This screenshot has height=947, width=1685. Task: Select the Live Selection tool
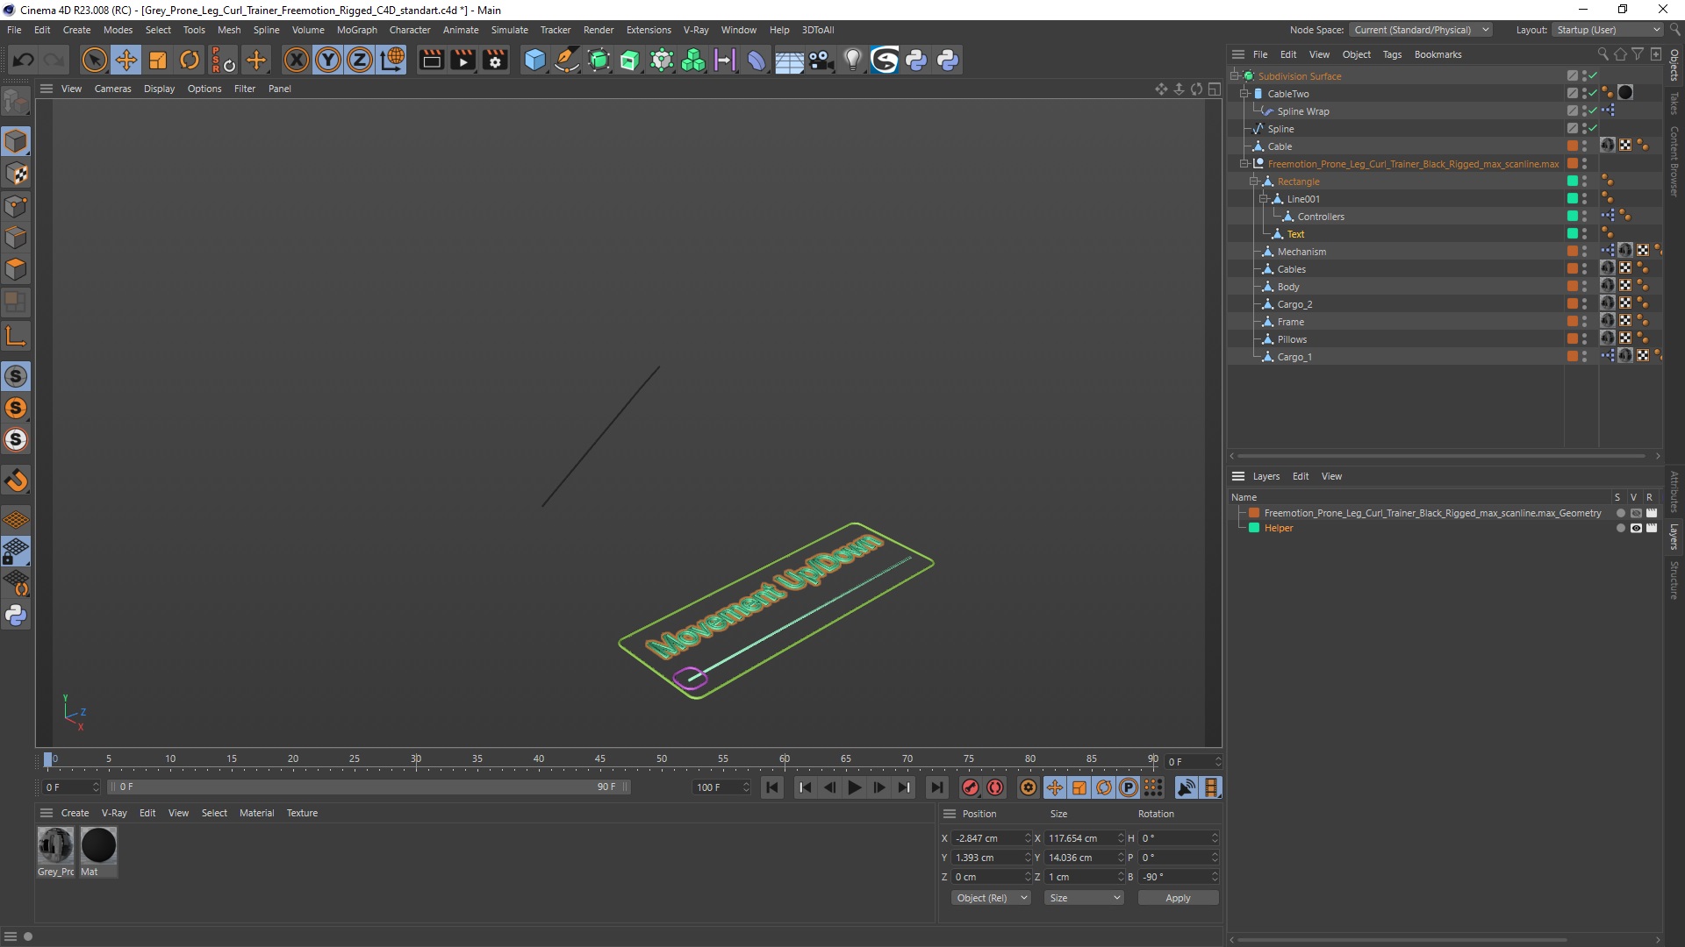[x=94, y=60]
